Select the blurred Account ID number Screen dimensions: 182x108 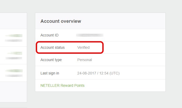coord(89,35)
